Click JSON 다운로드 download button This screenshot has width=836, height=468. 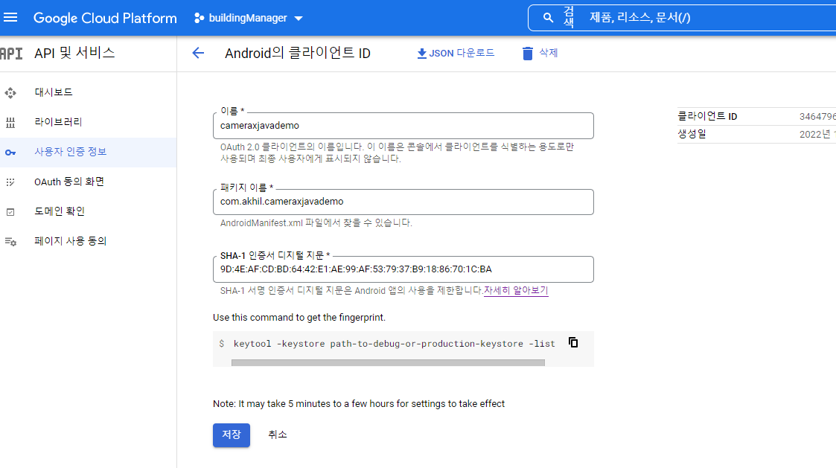click(x=456, y=53)
